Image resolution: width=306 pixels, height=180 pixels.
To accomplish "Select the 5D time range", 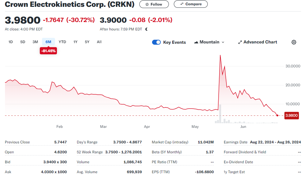I will point(23,42).
